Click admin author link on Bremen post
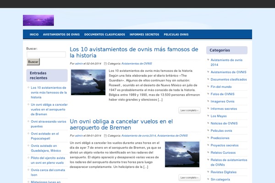This screenshot has width=275, height=183. click(79, 135)
